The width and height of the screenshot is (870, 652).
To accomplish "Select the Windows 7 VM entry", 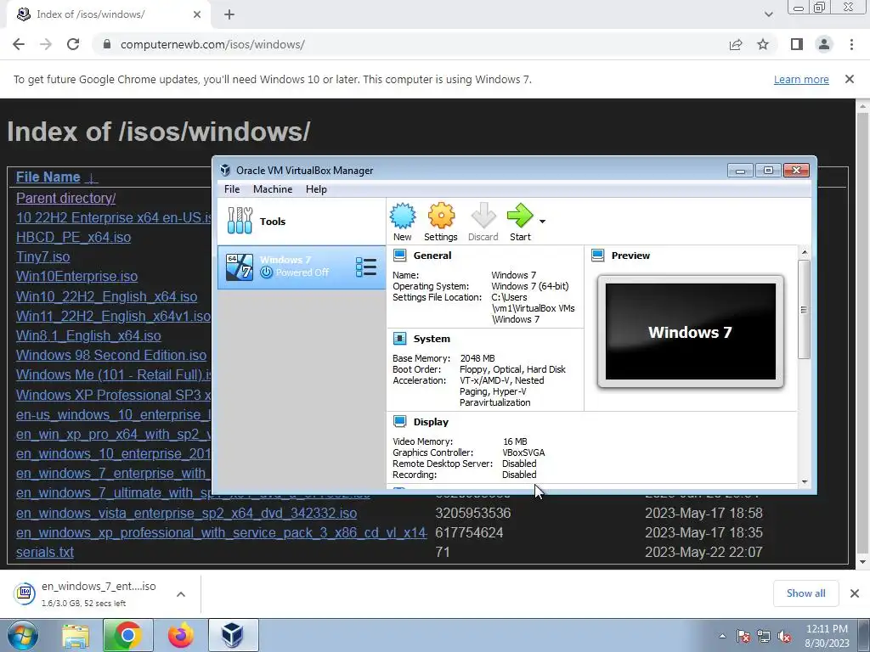I will coord(302,267).
